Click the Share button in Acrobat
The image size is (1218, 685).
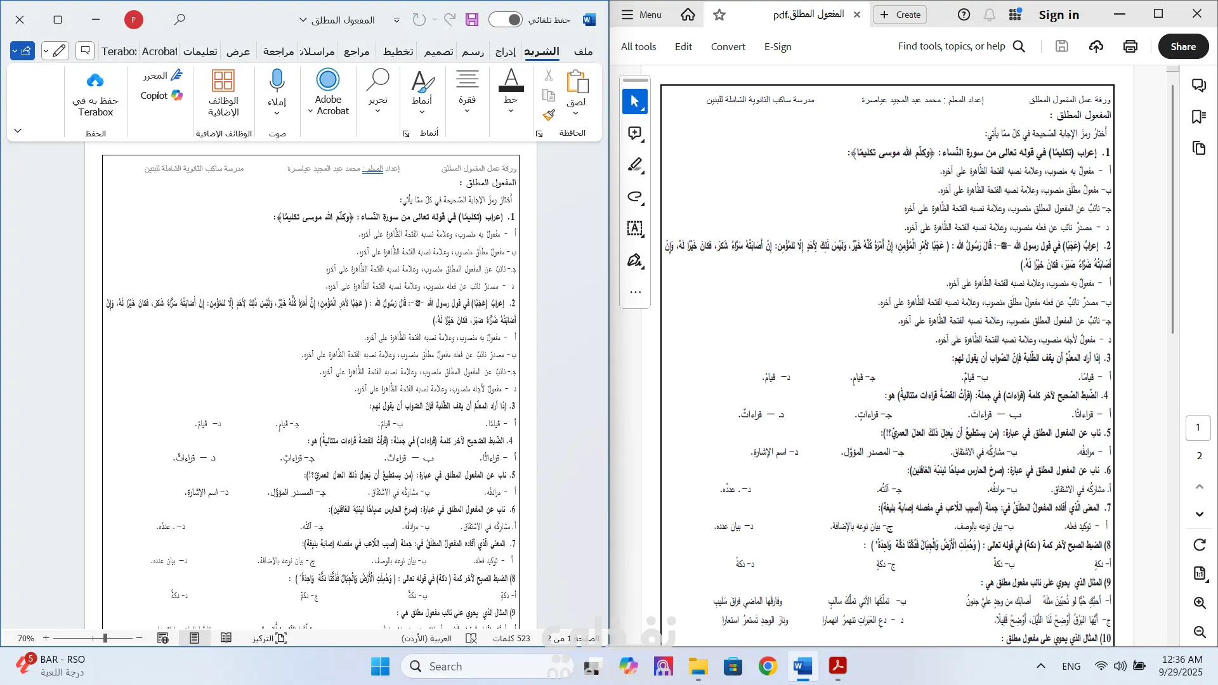tap(1183, 46)
